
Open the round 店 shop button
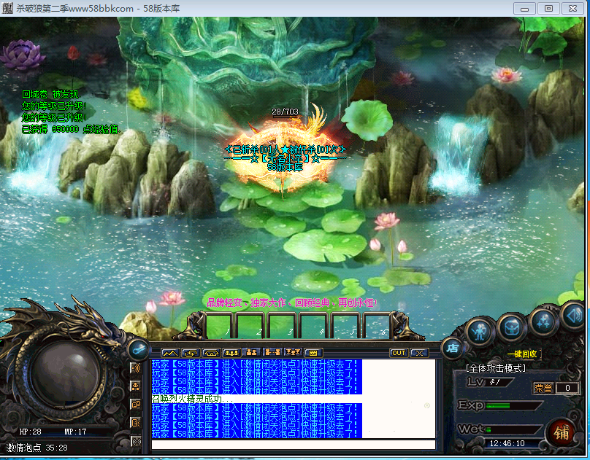pyautogui.click(x=452, y=349)
